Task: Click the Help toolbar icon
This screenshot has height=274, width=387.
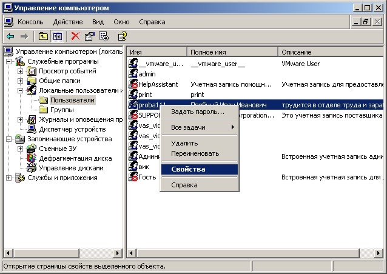Action: click(122, 36)
